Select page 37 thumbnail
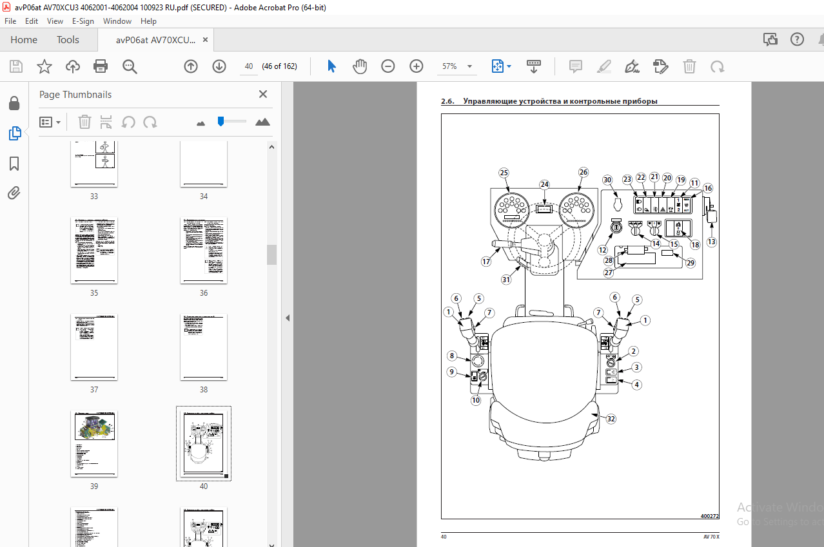Viewport: 824px width, 547px height. 94,347
